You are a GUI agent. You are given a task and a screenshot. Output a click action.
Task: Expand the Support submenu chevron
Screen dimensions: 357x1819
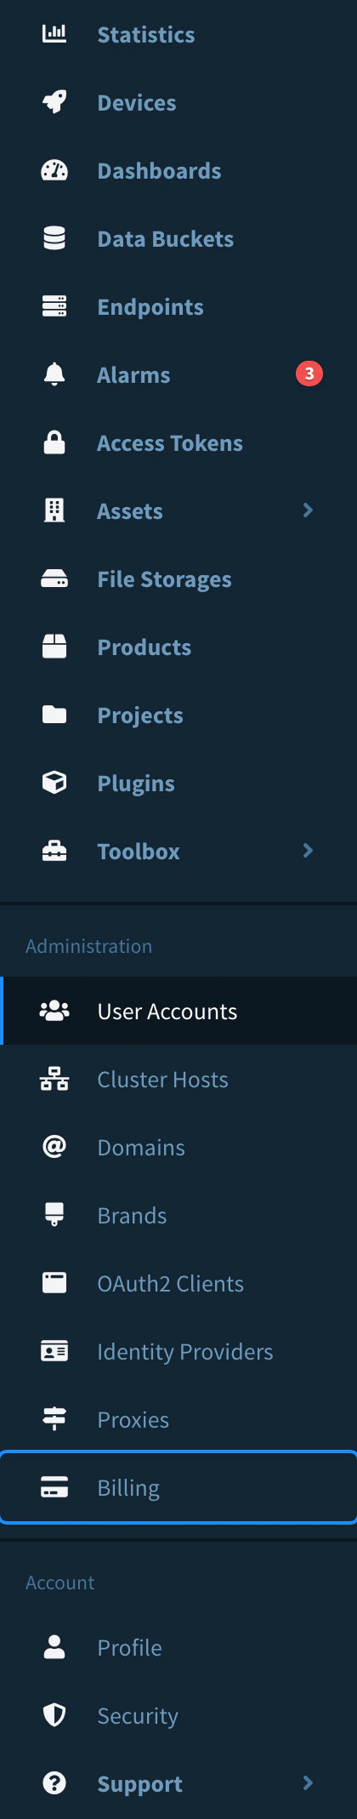click(x=308, y=1782)
